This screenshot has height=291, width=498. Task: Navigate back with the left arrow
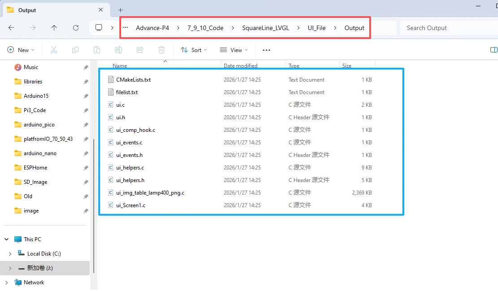[x=11, y=28]
